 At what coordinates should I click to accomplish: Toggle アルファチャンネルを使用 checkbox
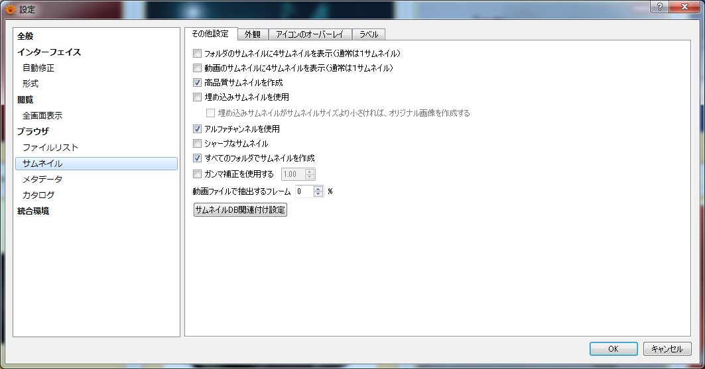pyautogui.click(x=197, y=129)
